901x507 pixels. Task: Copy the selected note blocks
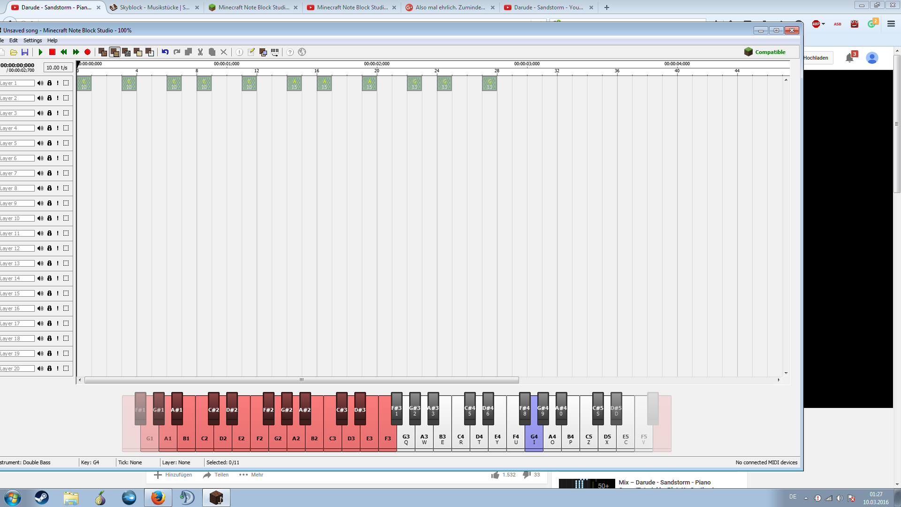tap(189, 52)
